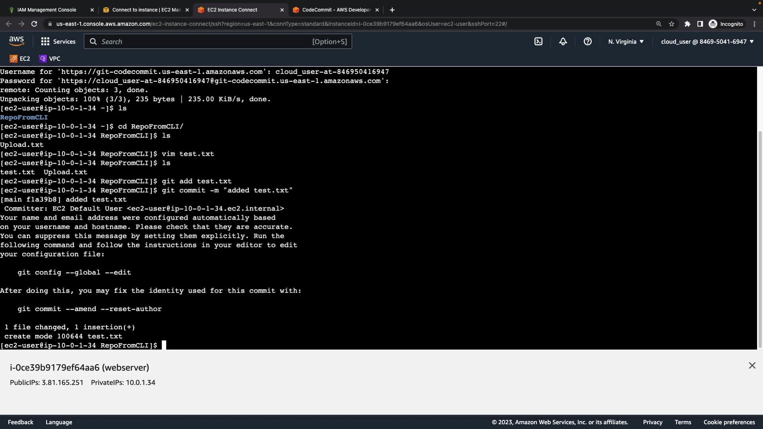Open Cookie preferences in the footer

pyautogui.click(x=729, y=422)
